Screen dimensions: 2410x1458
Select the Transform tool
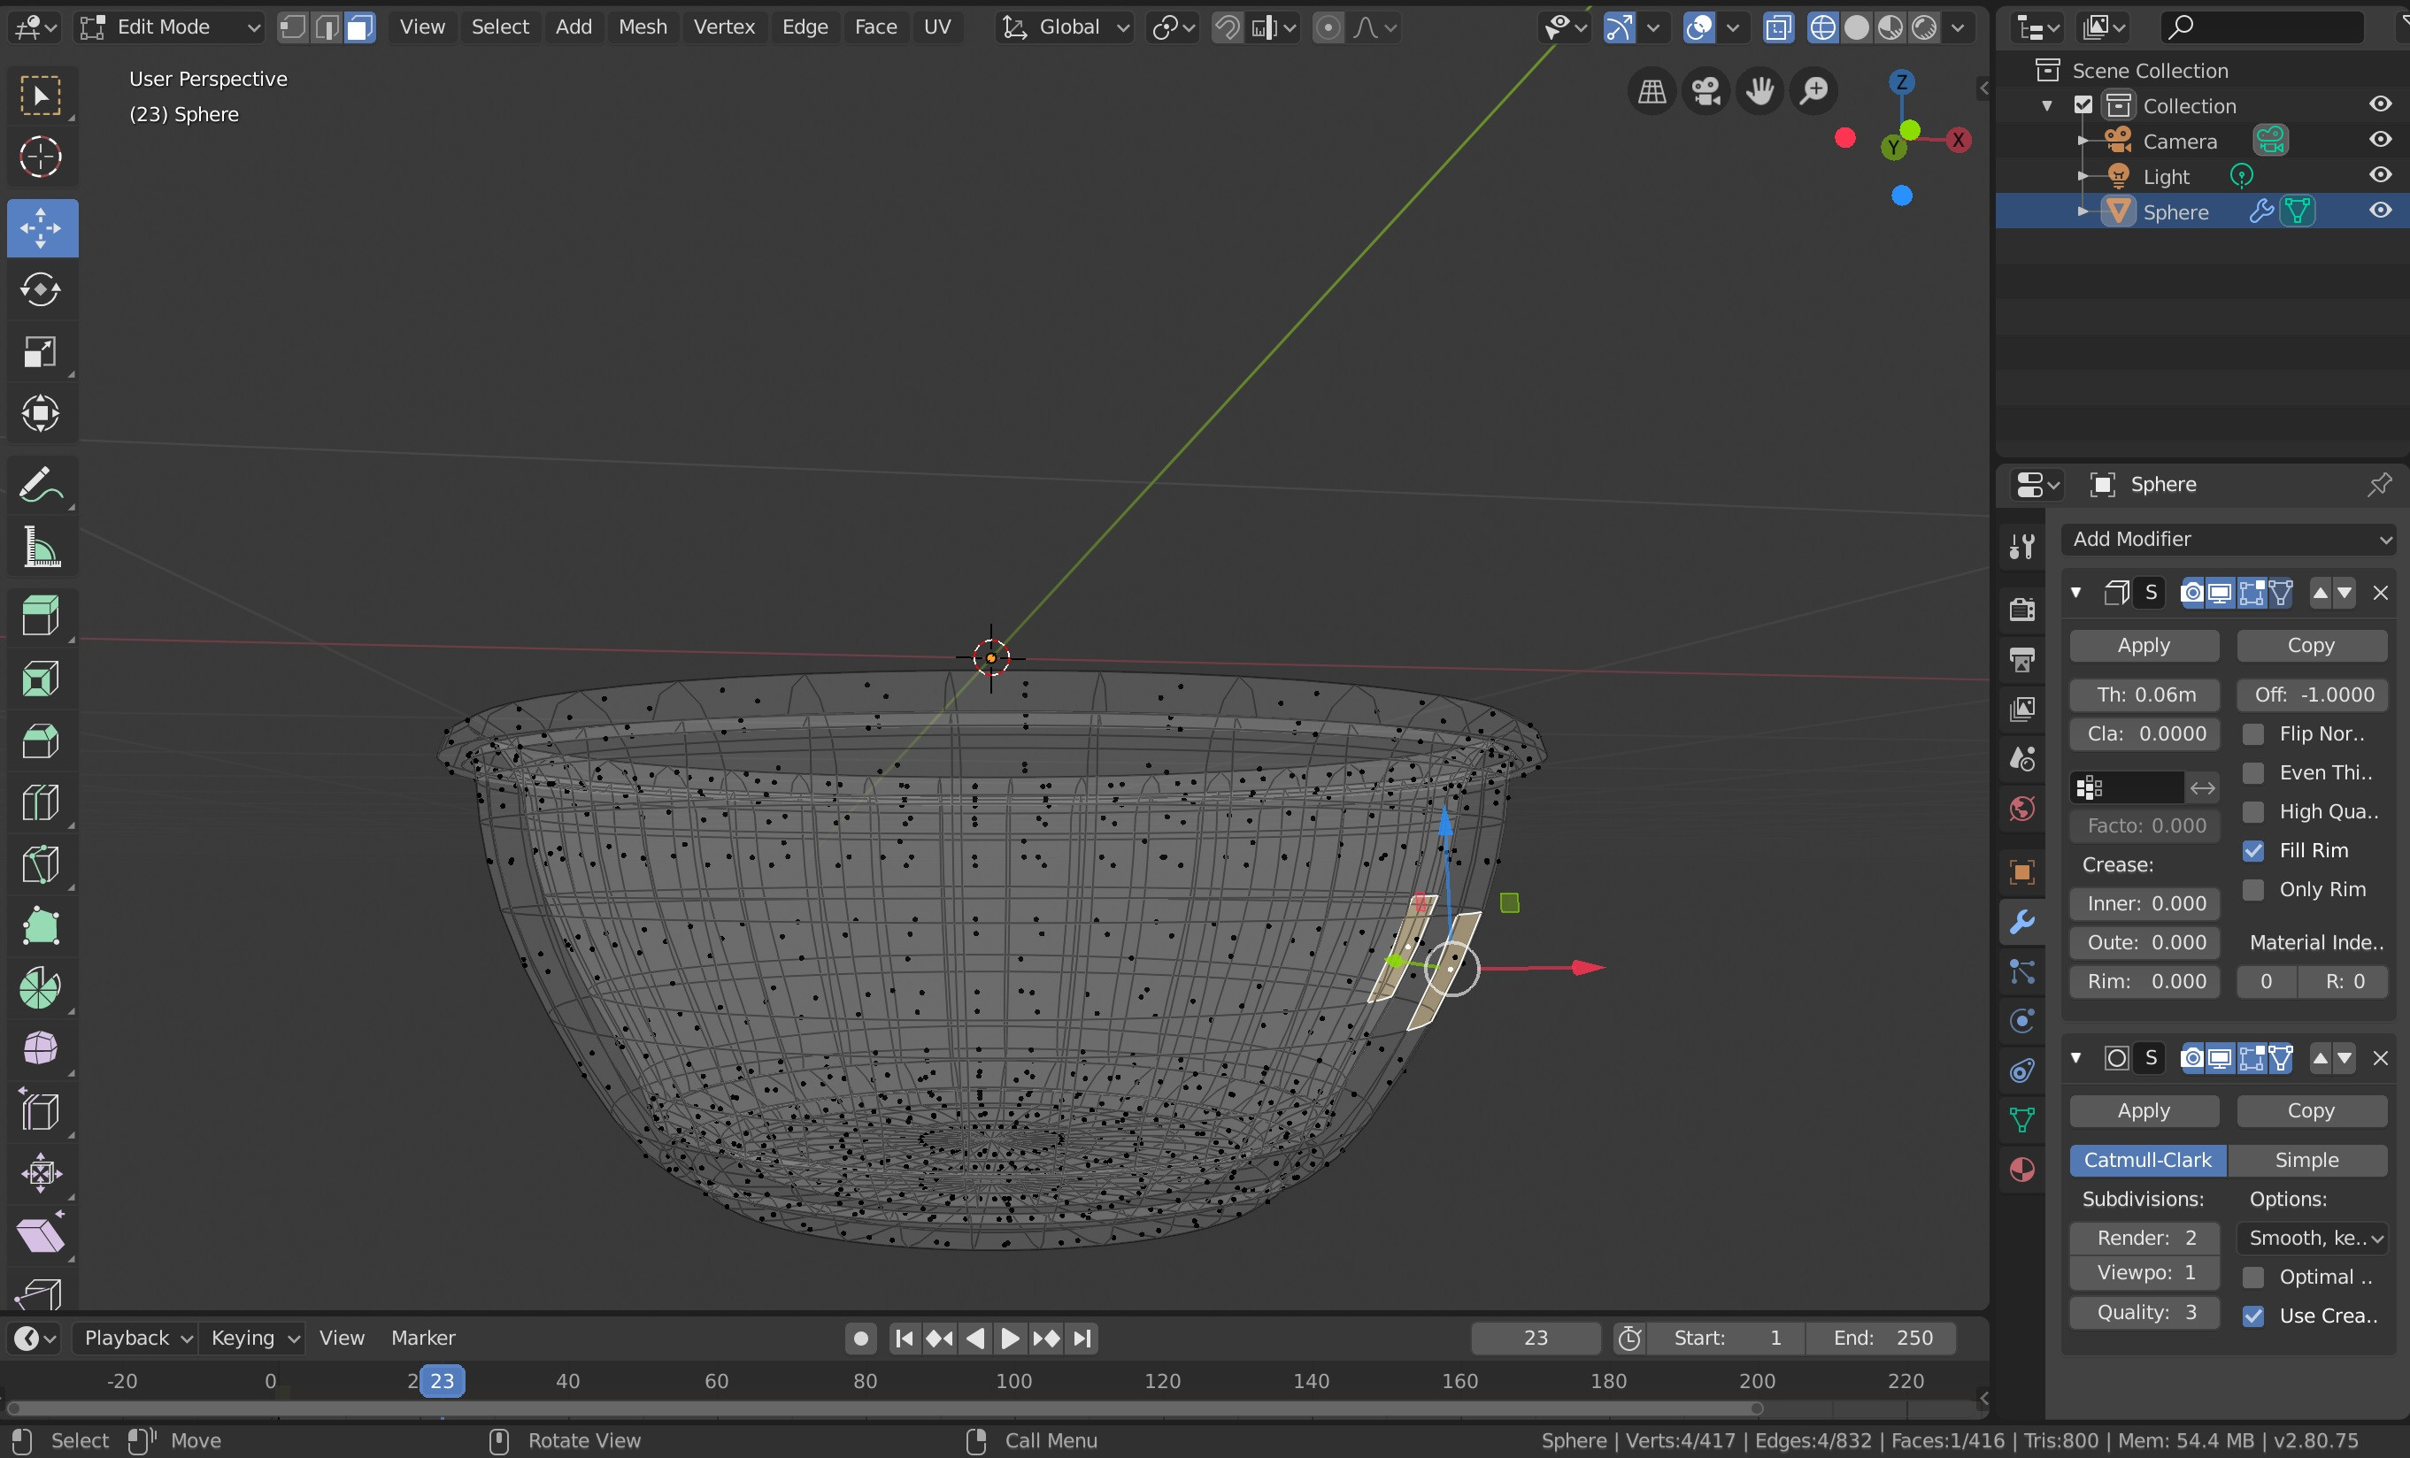tap(40, 412)
